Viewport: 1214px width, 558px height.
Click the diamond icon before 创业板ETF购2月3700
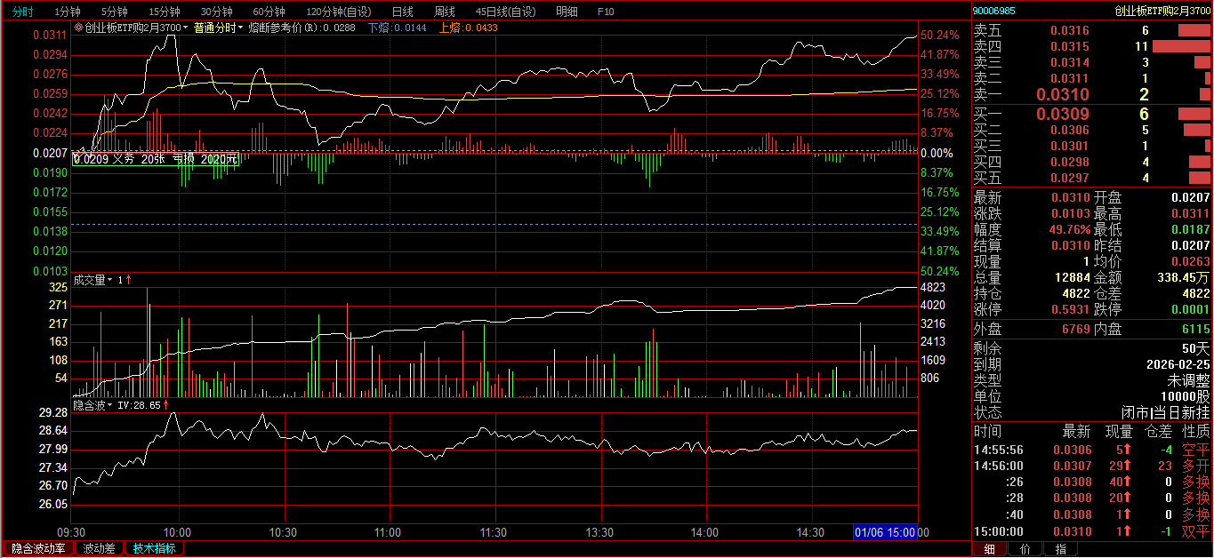coord(79,28)
